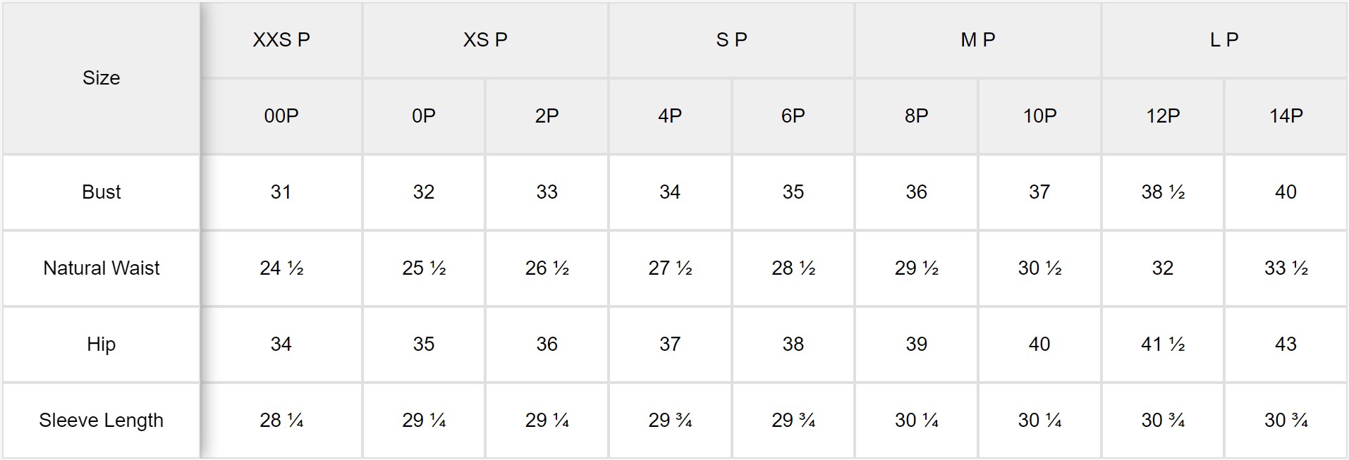Screen dimensions: 1349x460
Task: Select the XXS P size column header
Action: [x=281, y=40]
